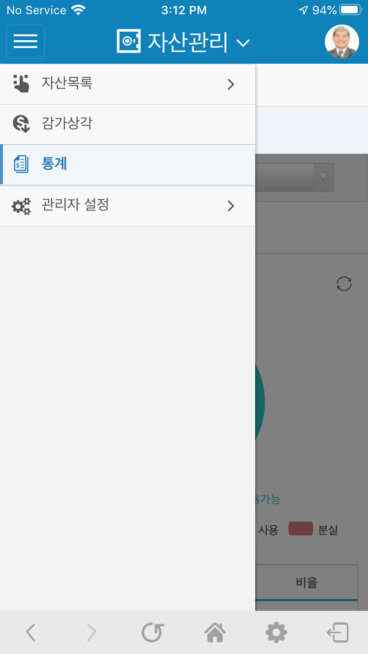This screenshot has height=654, width=368.
Task: Click the 감가상각 dollar icon
Action: (x=21, y=124)
